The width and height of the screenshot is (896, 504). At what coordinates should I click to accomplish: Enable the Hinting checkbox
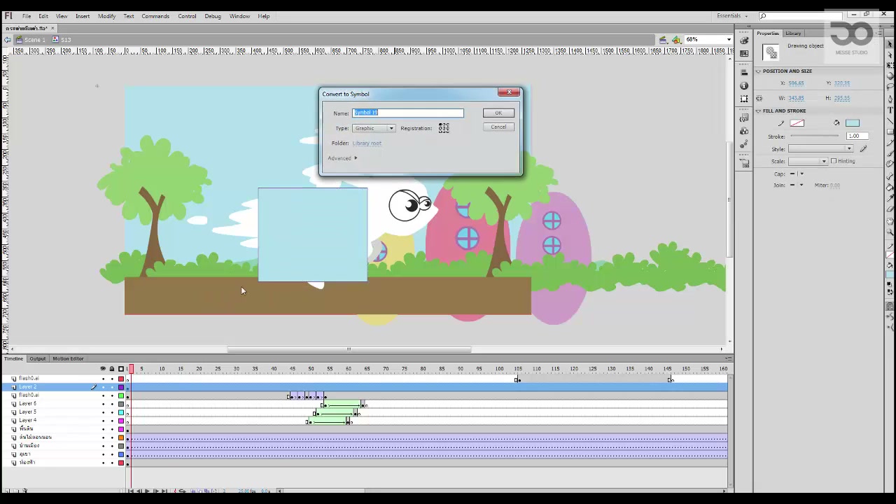click(834, 161)
